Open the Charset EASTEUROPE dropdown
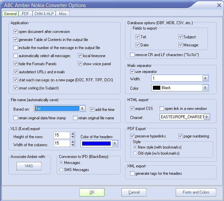The image size is (224, 201). pyautogui.click(x=207, y=117)
